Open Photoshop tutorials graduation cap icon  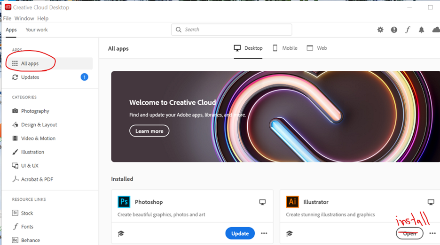tap(121, 233)
